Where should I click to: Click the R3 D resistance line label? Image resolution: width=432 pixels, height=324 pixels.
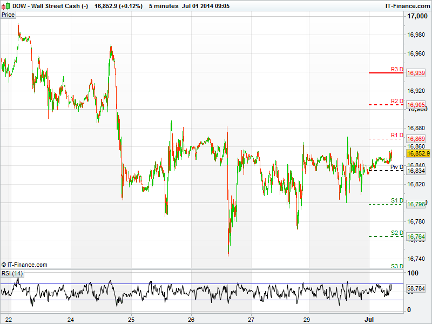[397, 69]
